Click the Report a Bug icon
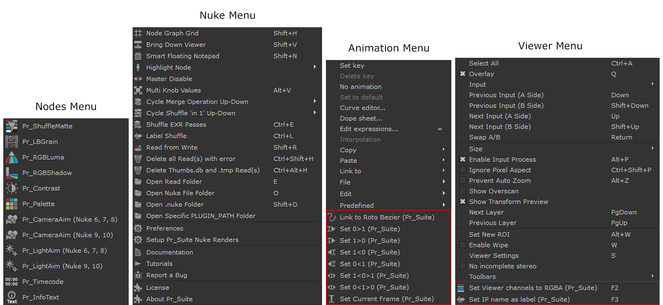Viewport: 663px width, 305px height. (x=139, y=276)
